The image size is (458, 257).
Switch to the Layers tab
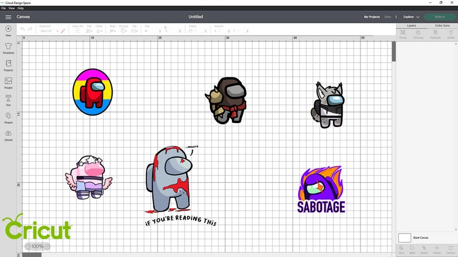(x=411, y=26)
